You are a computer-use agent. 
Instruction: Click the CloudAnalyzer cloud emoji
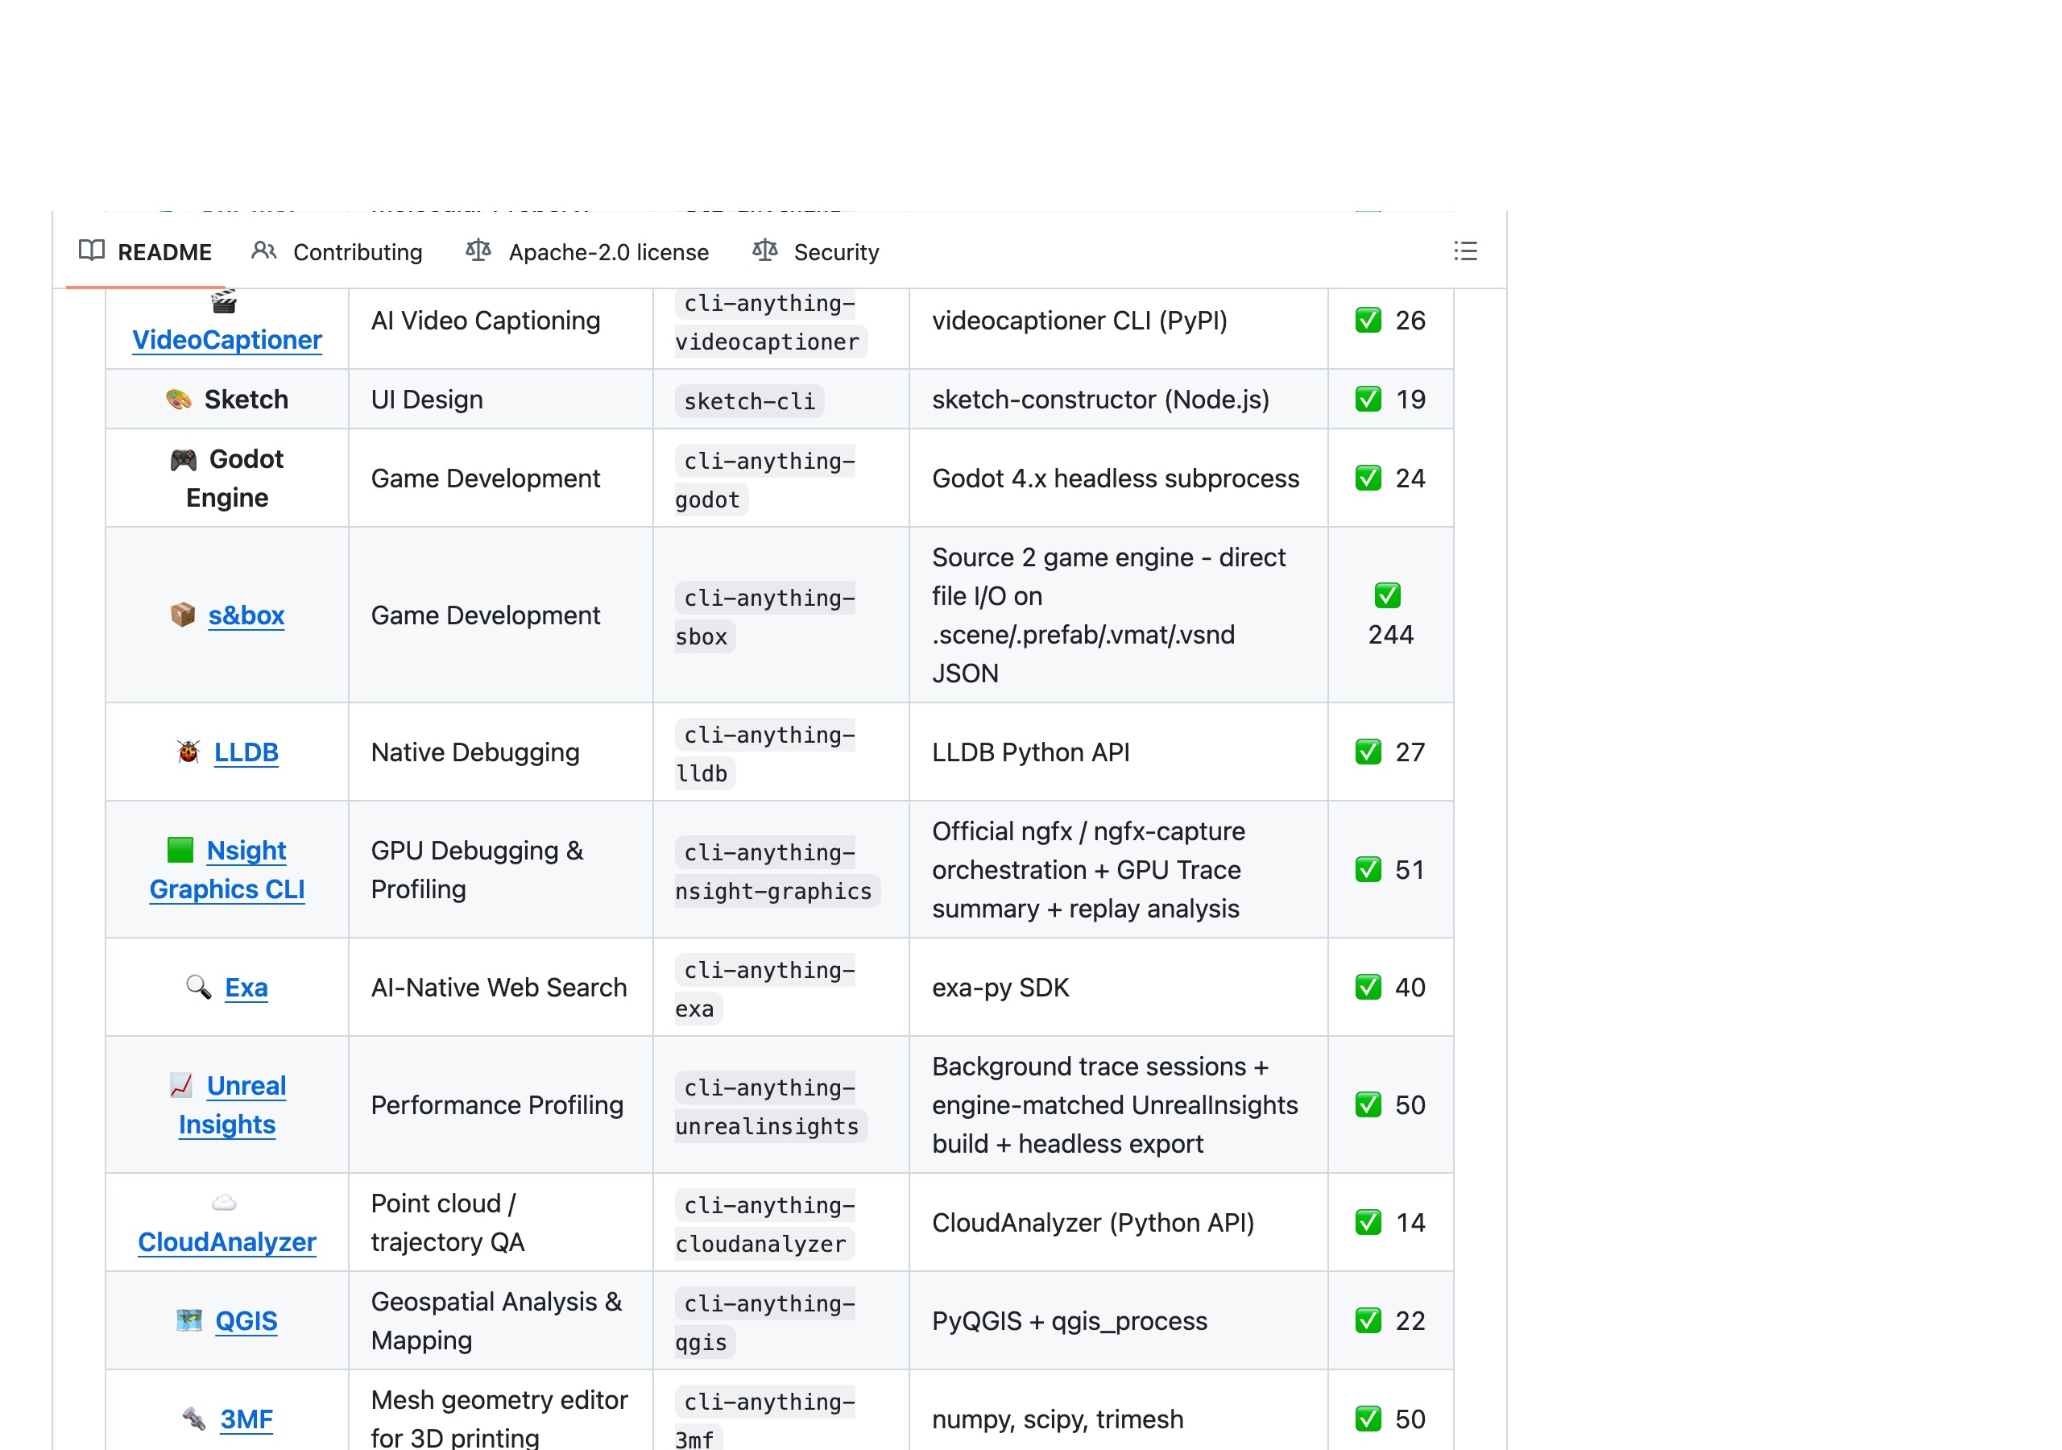point(224,1203)
